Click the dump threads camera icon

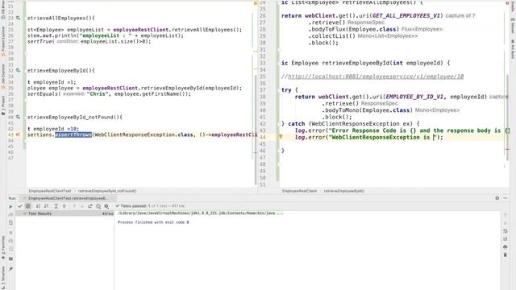[x=10, y=241]
